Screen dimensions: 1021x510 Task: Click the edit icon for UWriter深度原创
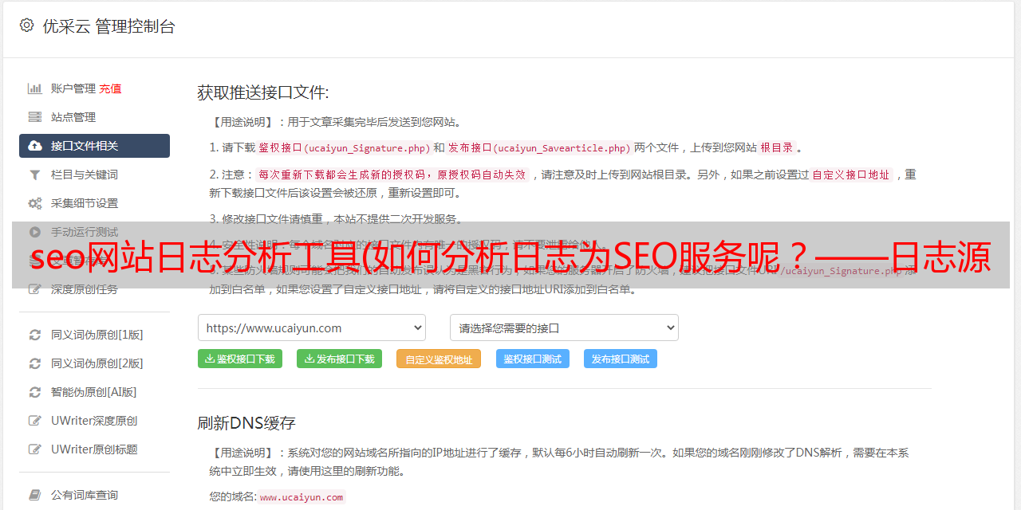pos(34,421)
